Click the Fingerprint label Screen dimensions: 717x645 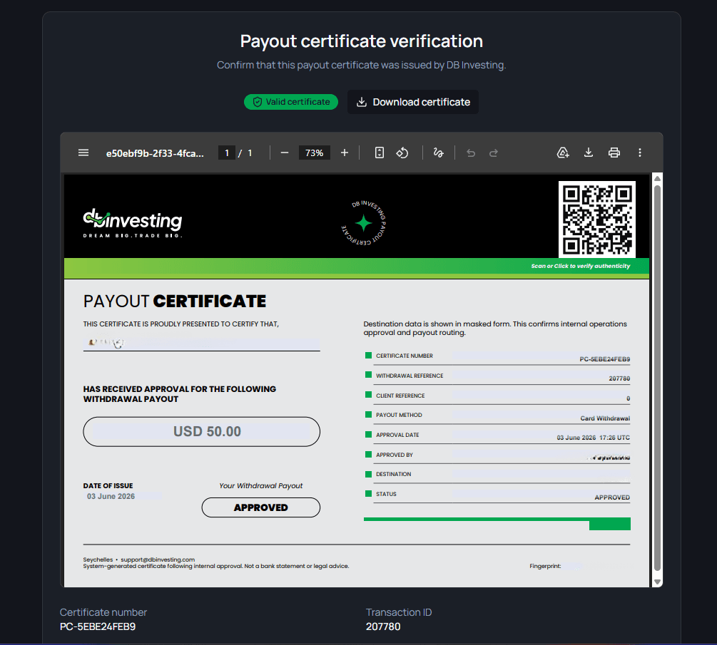[x=544, y=566]
